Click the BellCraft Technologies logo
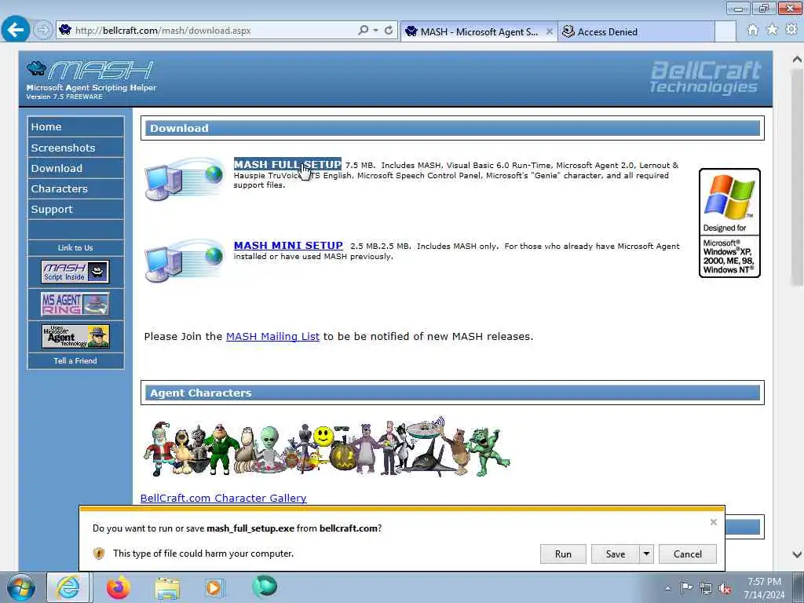804x603 pixels. pyautogui.click(x=705, y=78)
